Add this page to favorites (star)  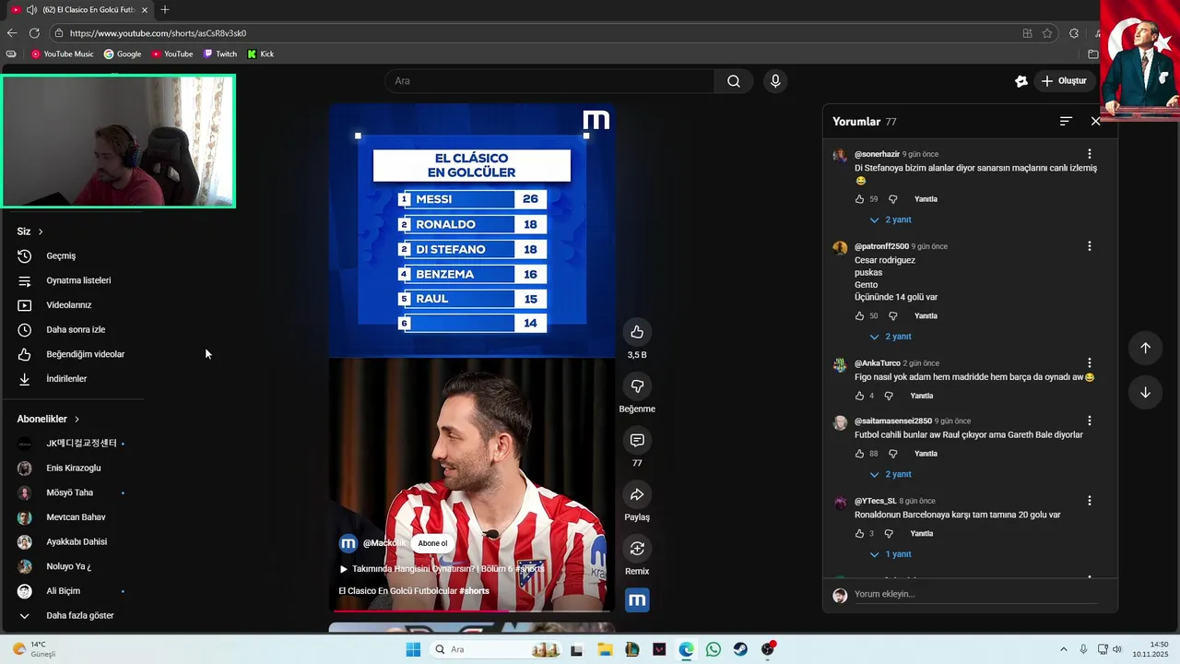click(x=1047, y=33)
